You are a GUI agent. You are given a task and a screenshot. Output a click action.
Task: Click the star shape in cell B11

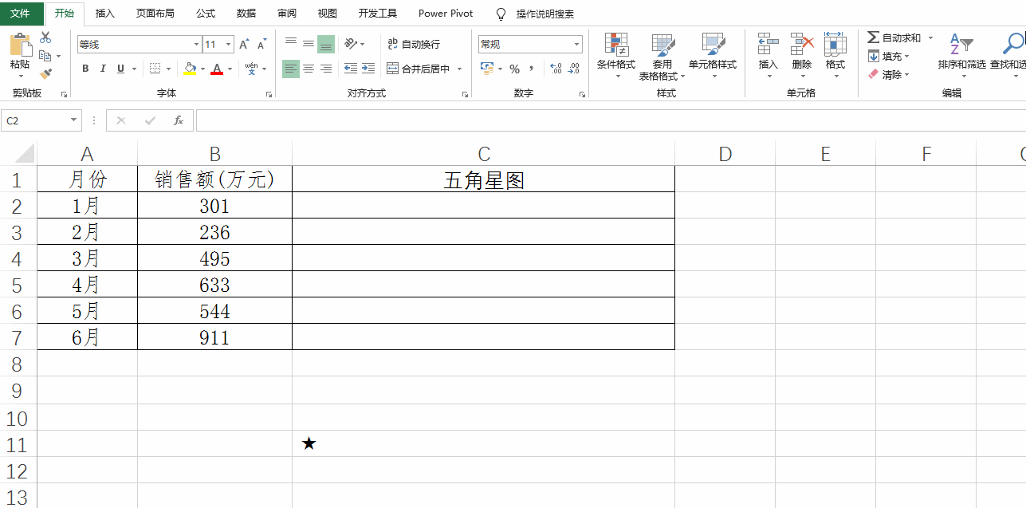click(309, 444)
